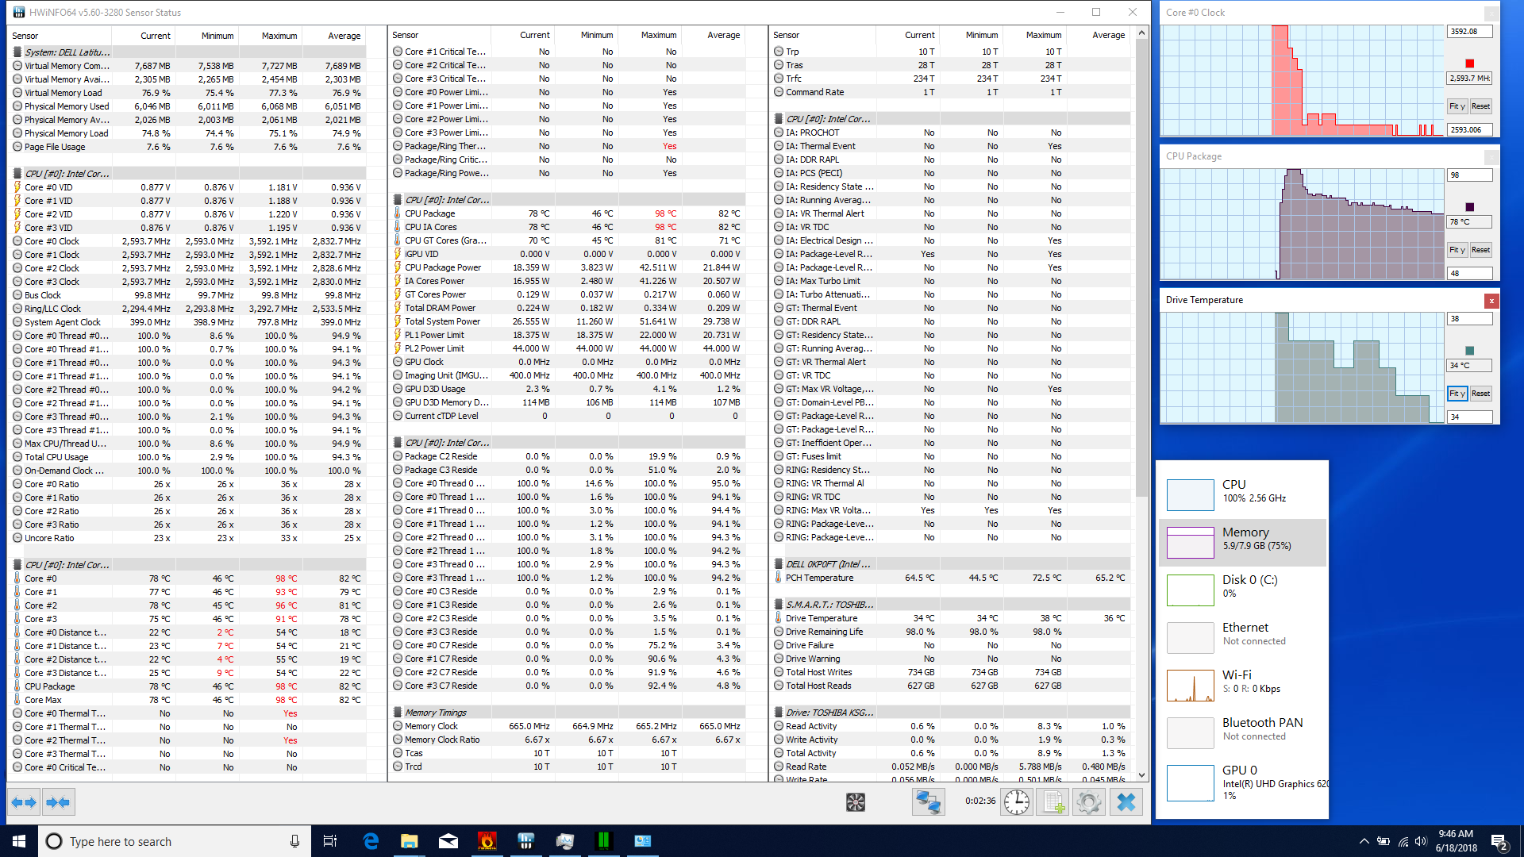
Task: Click the collapse columns arrows icon
Action: tap(58, 802)
